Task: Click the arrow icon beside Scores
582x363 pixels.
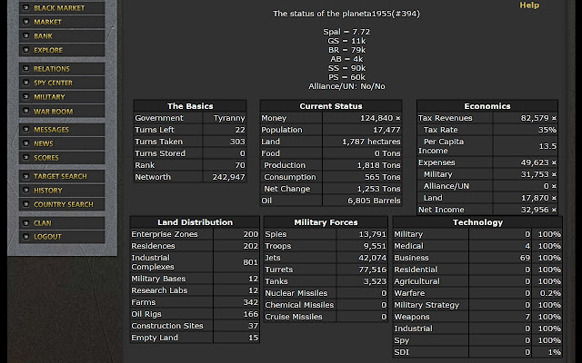Action: coord(26,157)
